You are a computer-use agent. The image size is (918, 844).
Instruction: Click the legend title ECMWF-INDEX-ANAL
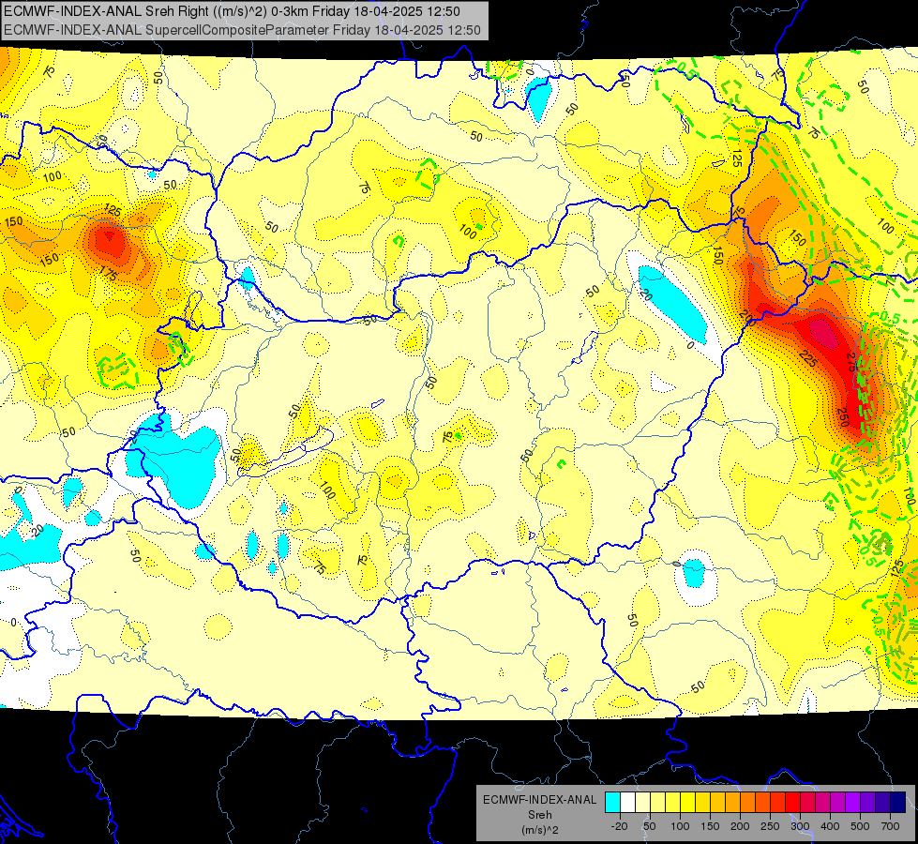click(x=539, y=800)
